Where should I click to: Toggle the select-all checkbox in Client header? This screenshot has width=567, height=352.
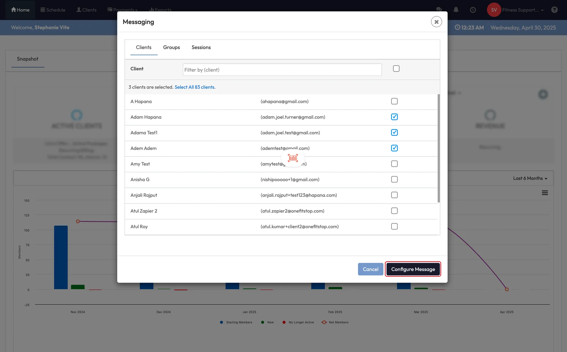point(396,69)
